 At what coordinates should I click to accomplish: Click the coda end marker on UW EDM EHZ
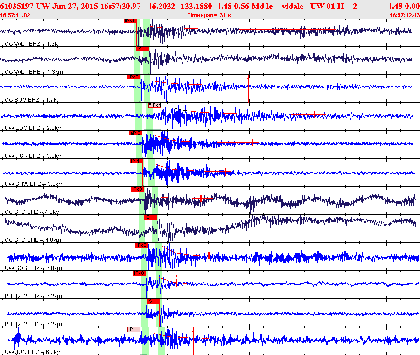(x=315, y=114)
